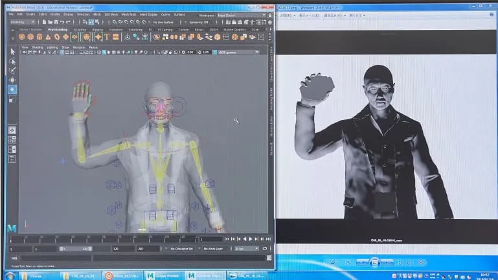Viewport: 498px width, 280px height.
Task: Click on the Maya time slider ruler
Action: pyautogui.click(x=103, y=239)
